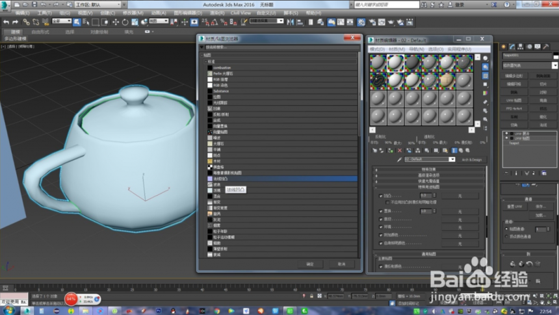Click the 编辑多边形 modifier button

click(x=513, y=76)
